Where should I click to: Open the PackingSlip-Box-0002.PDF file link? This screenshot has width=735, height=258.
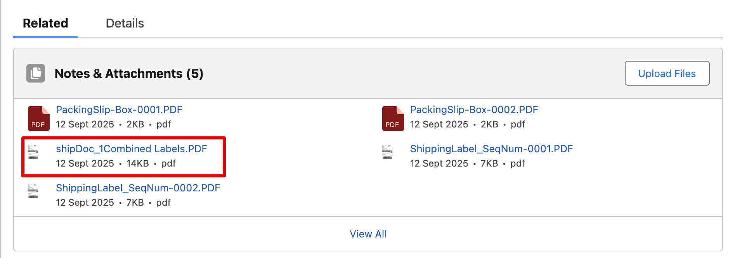pos(474,110)
